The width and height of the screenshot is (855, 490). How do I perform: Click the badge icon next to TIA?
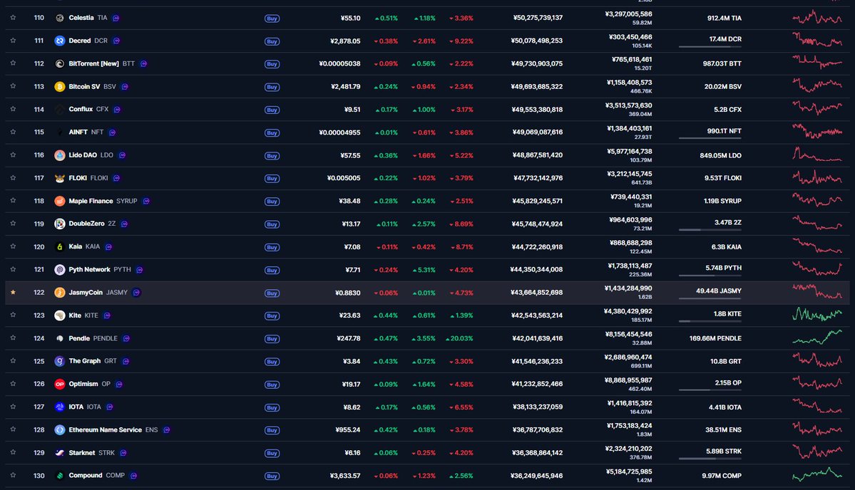click(116, 18)
